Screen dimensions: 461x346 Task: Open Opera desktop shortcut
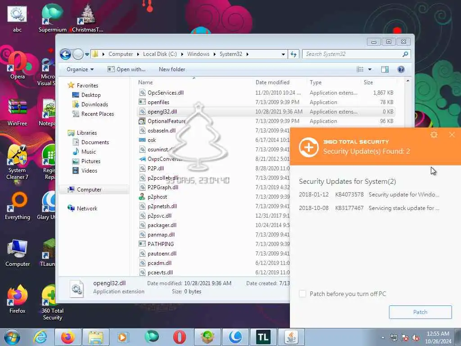point(18,66)
